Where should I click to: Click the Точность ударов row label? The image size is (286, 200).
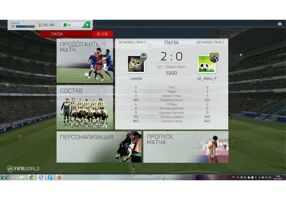click(171, 117)
